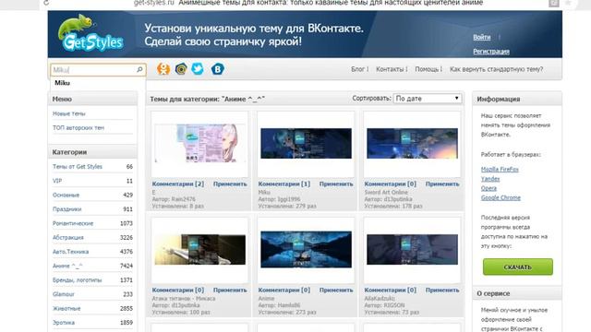Click the Войти login link
The width and height of the screenshot is (591, 332).
coord(482,37)
